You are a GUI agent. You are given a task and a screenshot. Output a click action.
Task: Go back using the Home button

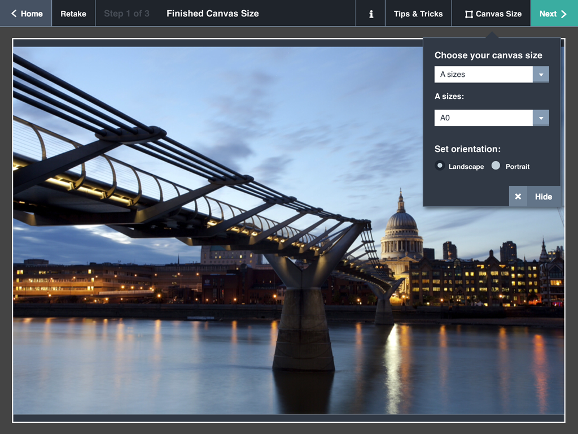click(x=26, y=14)
